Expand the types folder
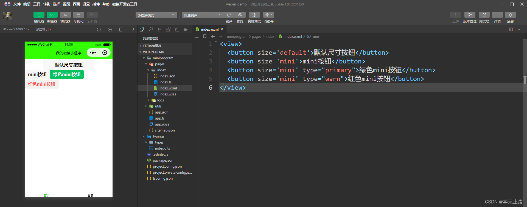This screenshot has height=207, width=527. click(165, 142)
